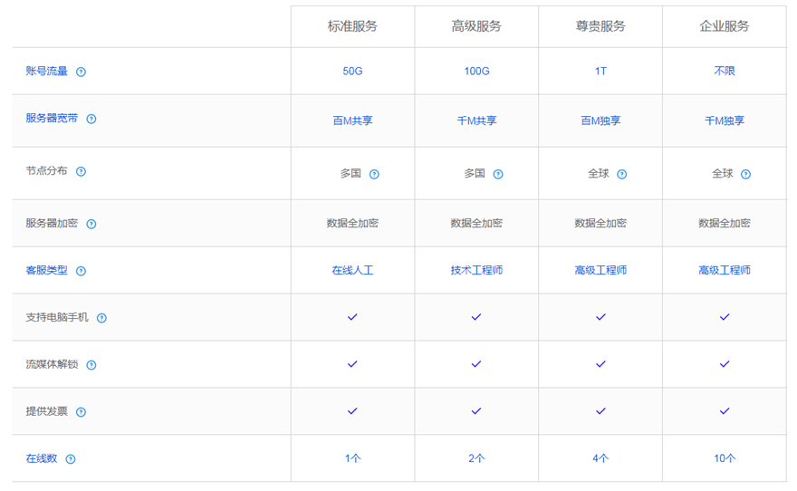Image resolution: width=797 pixels, height=491 pixels.
Task: Click help icon beside 在线数
Action: tap(71, 459)
